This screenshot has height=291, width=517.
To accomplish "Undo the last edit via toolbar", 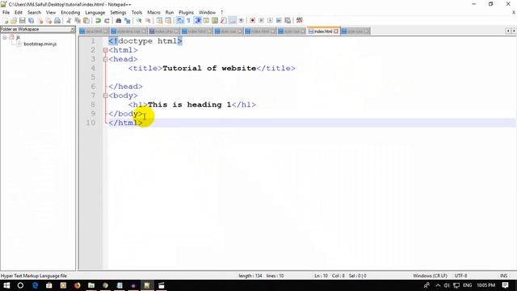I will click(x=98, y=20).
